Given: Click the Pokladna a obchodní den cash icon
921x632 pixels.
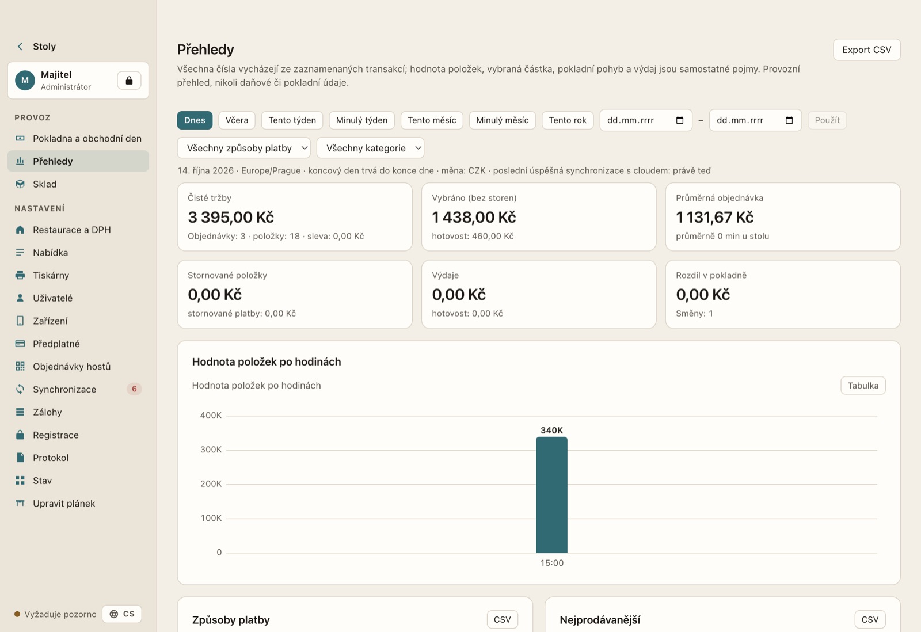Looking at the screenshot, I should point(20,139).
